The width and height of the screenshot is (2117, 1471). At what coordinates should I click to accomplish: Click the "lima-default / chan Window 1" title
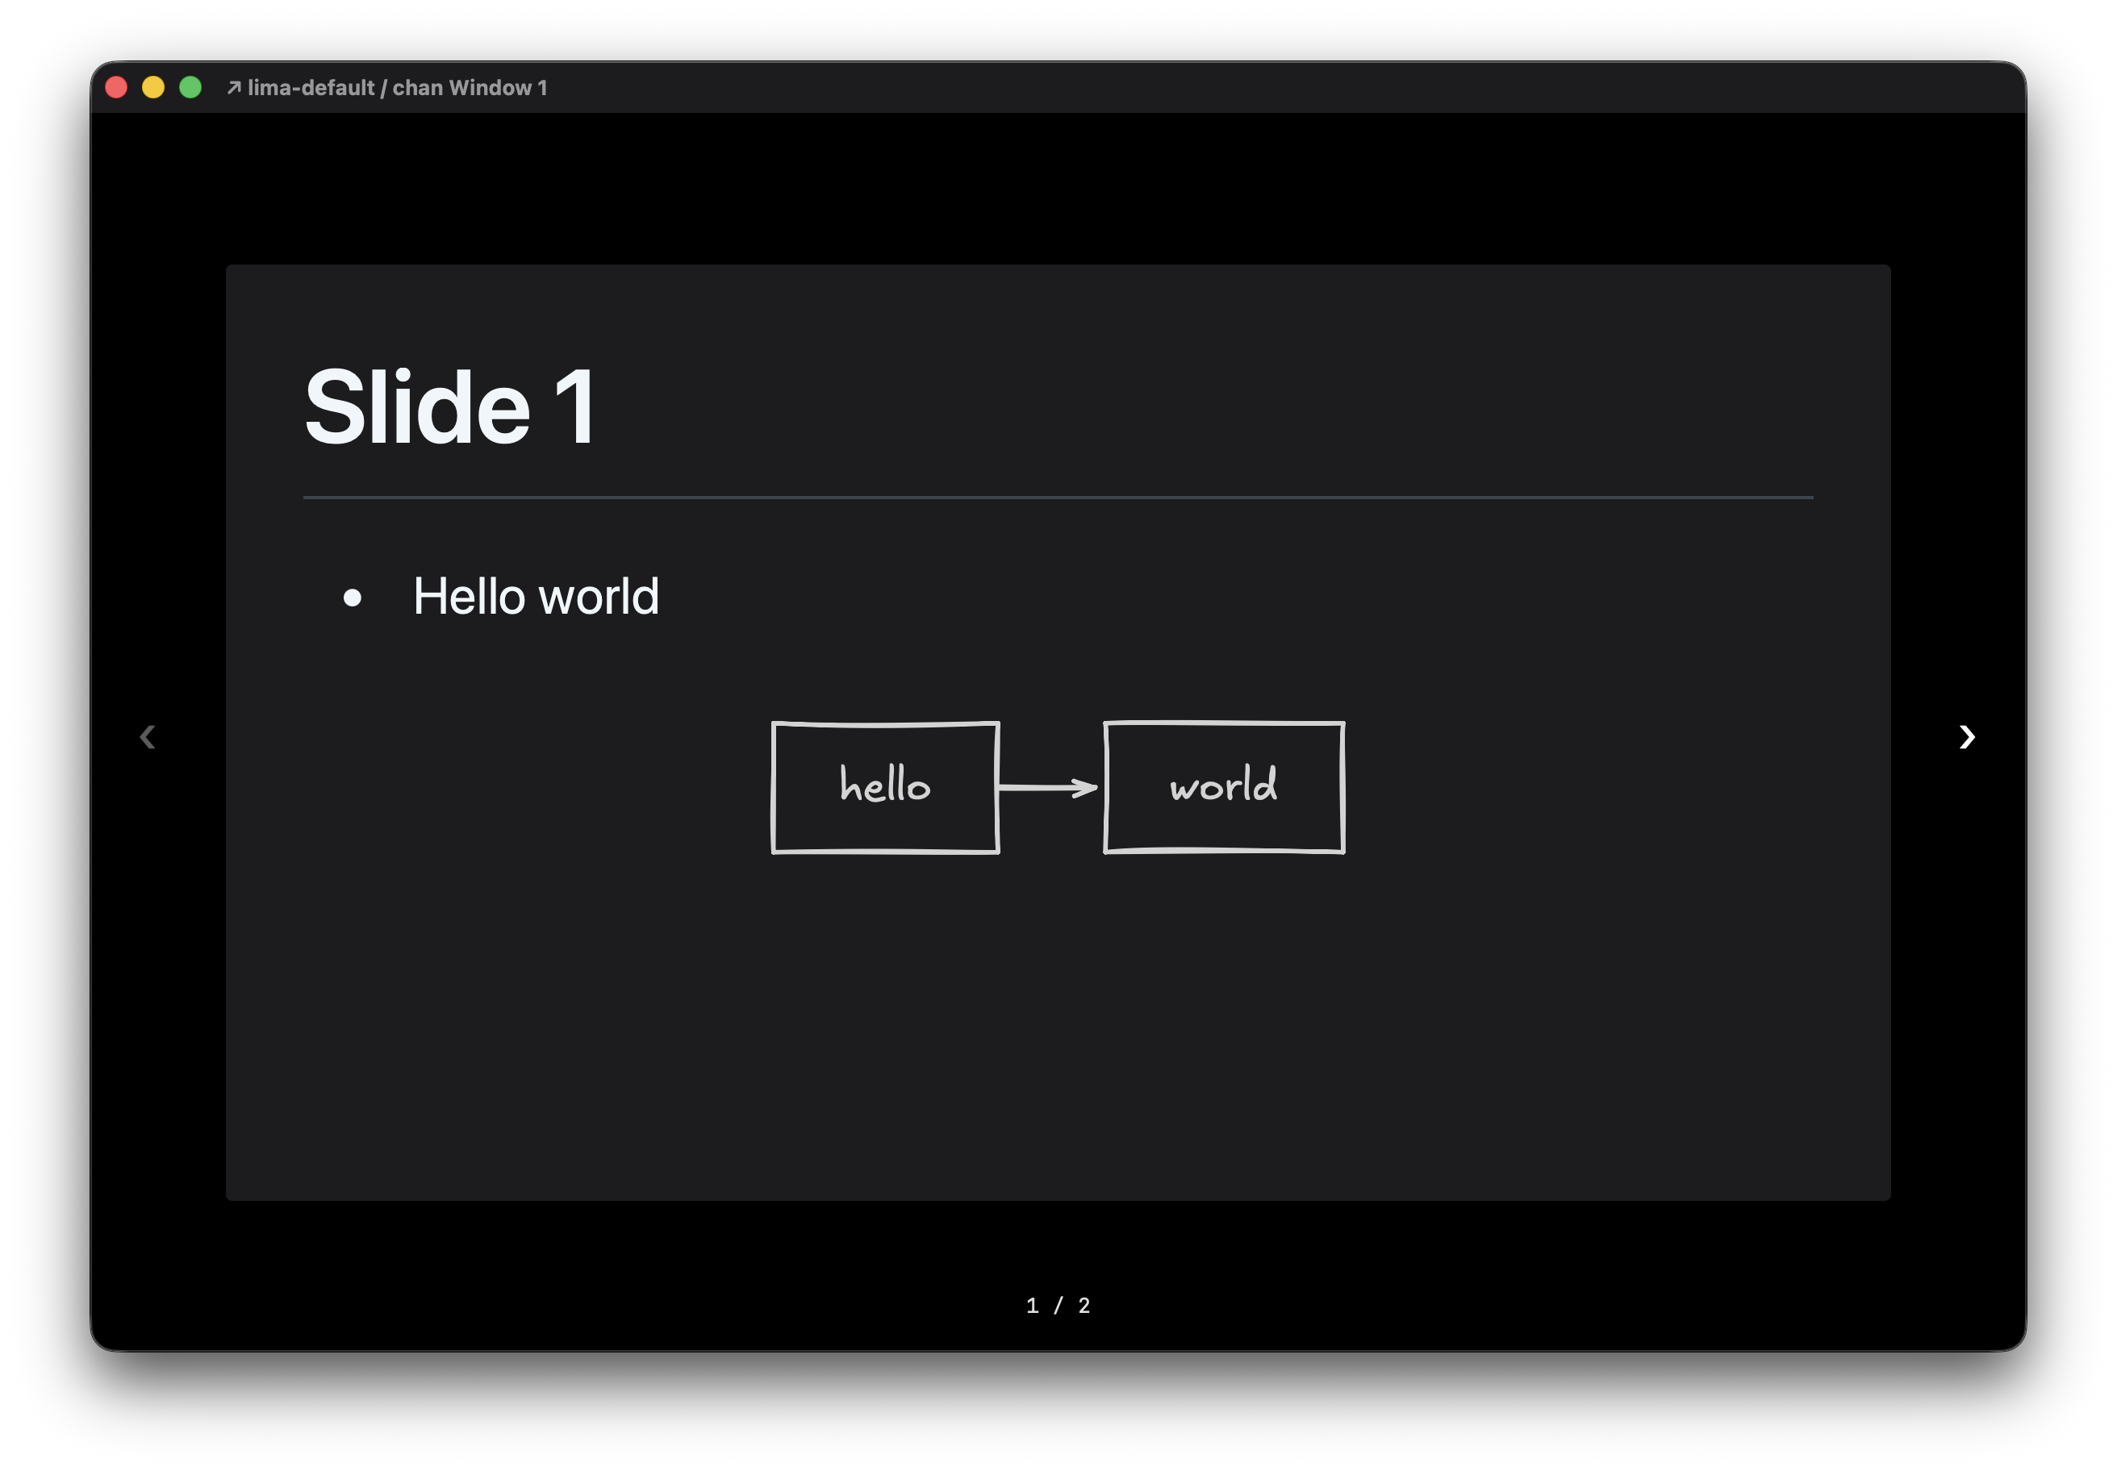(x=398, y=88)
